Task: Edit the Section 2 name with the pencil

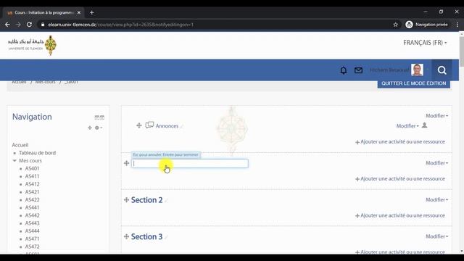Action: (x=166, y=201)
